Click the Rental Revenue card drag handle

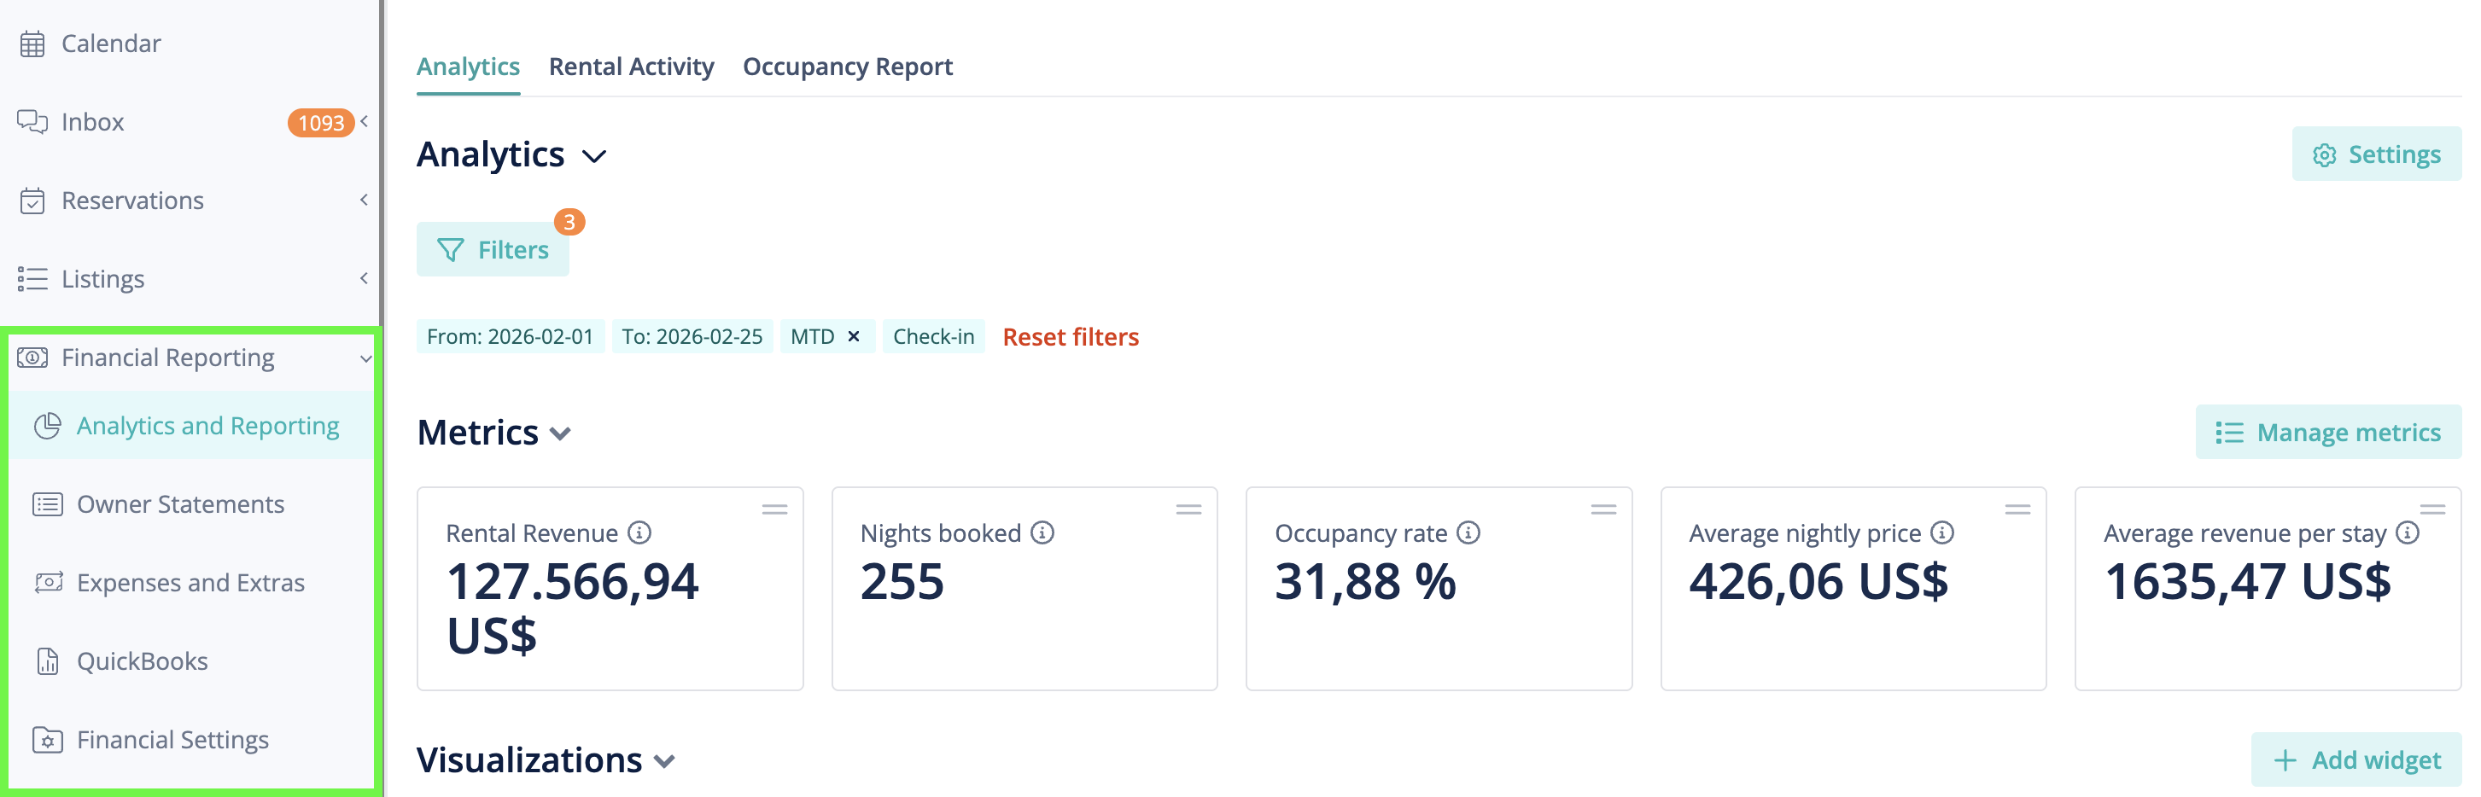click(774, 509)
